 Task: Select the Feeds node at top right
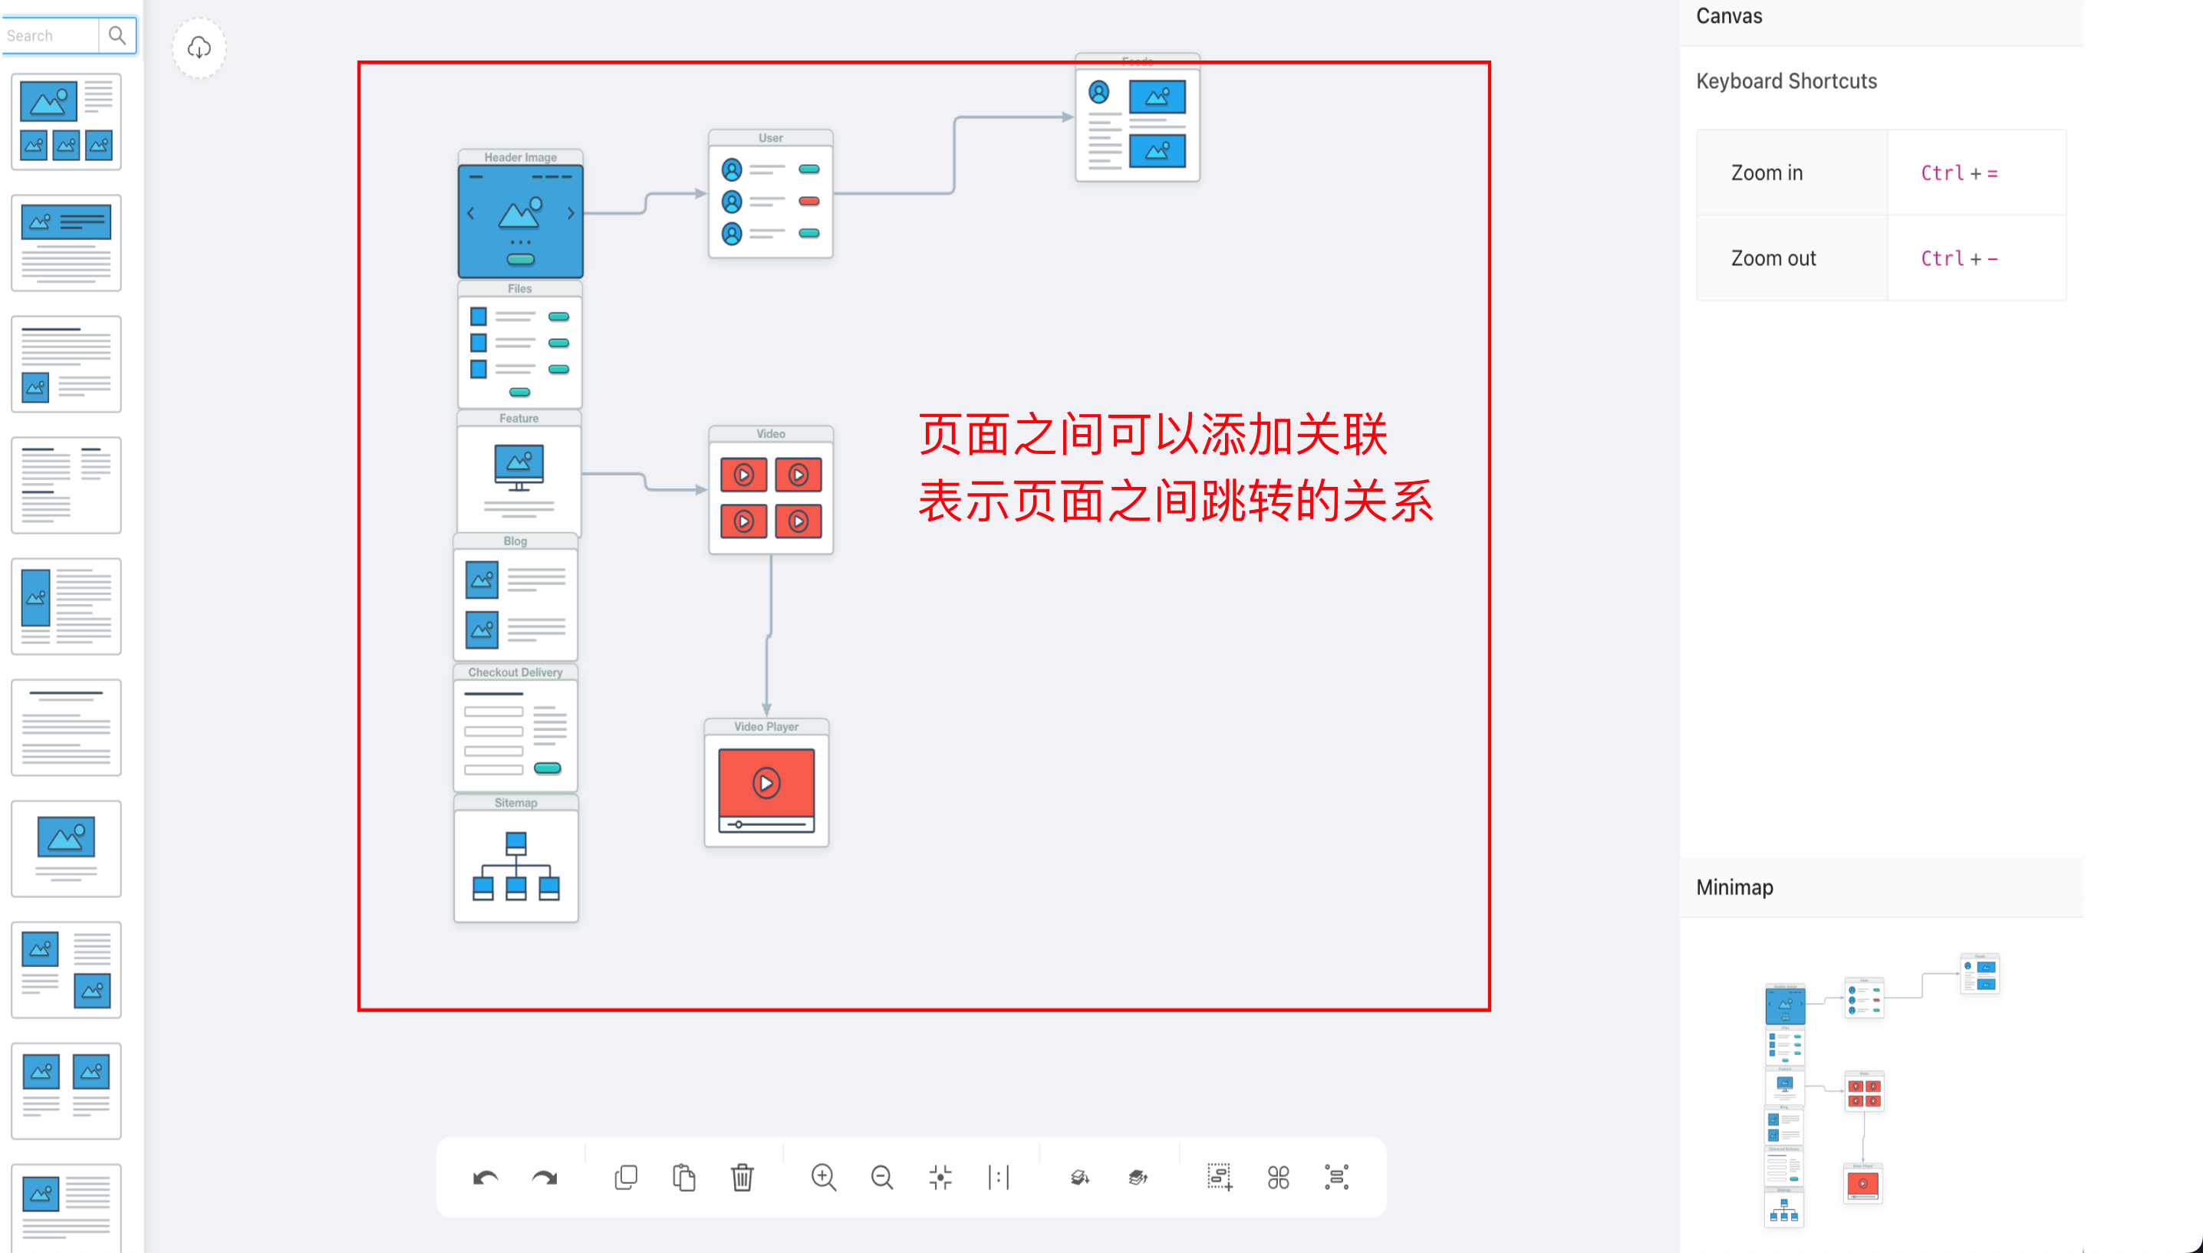[x=1138, y=118]
